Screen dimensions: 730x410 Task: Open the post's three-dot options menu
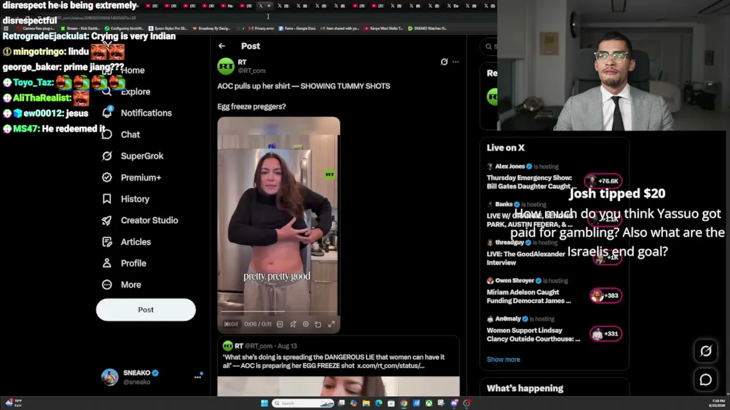point(456,62)
